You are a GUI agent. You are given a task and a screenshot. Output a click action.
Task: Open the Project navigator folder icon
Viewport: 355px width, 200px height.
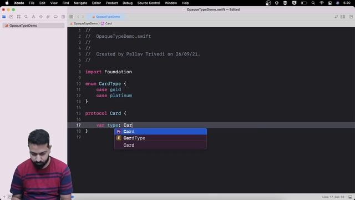[x=4, y=17]
